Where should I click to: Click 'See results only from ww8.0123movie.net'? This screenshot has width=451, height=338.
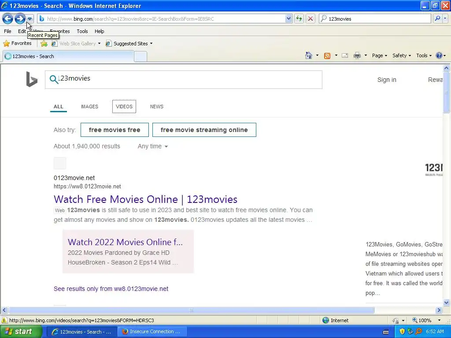111,289
